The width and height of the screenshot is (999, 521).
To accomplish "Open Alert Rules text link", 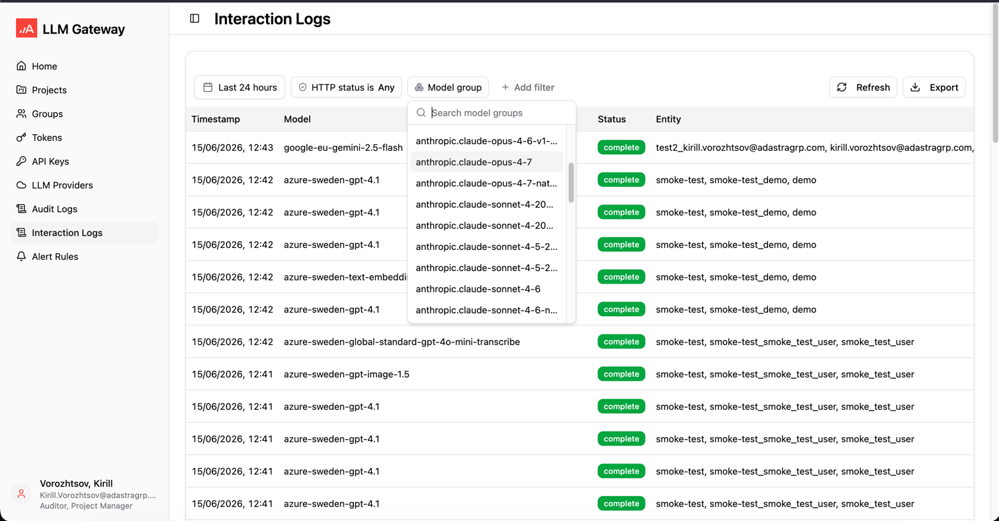I will [x=55, y=257].
